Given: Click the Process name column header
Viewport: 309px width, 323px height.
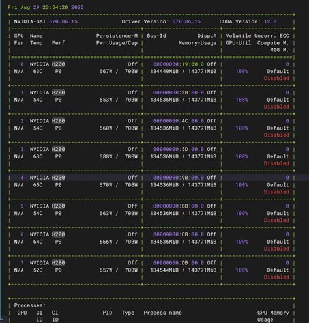Looking at the screenshot, I should [x=162, y=313].
